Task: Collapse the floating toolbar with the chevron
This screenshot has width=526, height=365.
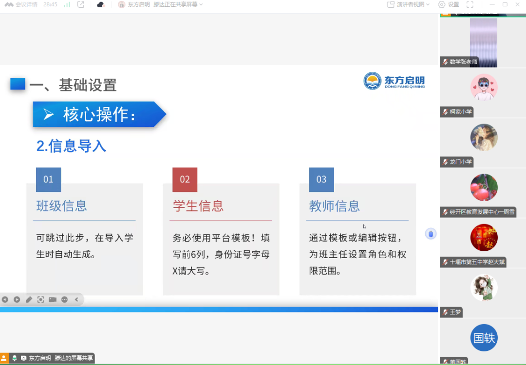Action: tap(76, 299)
